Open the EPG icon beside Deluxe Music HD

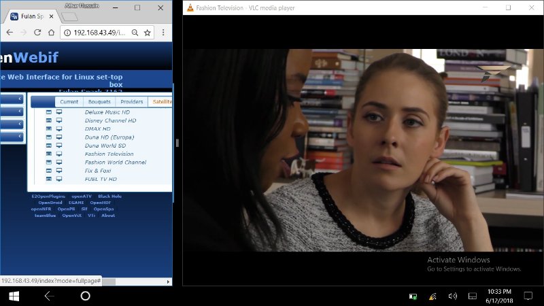pos(49,112)
